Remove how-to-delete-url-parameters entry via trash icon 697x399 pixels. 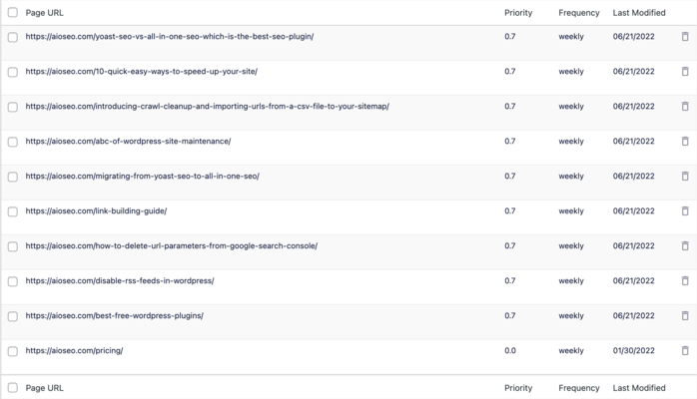[685, 245]
